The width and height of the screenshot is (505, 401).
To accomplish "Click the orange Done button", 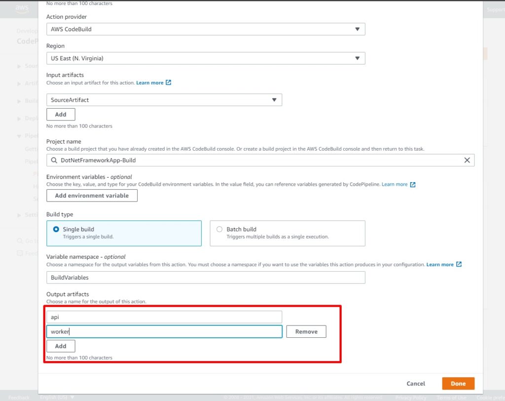I will [x=458, y=383].
